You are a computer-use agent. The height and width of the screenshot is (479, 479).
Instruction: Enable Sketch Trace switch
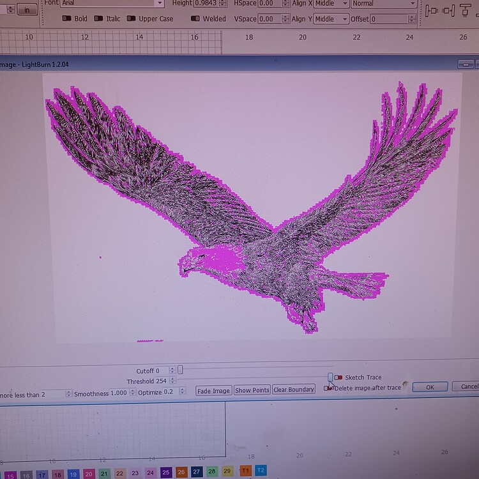338,377
